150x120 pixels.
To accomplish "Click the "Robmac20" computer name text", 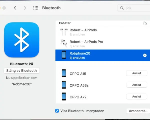I will tap(21, 84).
